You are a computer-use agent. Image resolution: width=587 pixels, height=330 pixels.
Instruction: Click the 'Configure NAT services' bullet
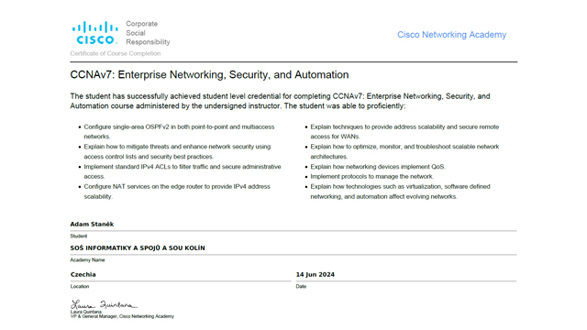177,192
